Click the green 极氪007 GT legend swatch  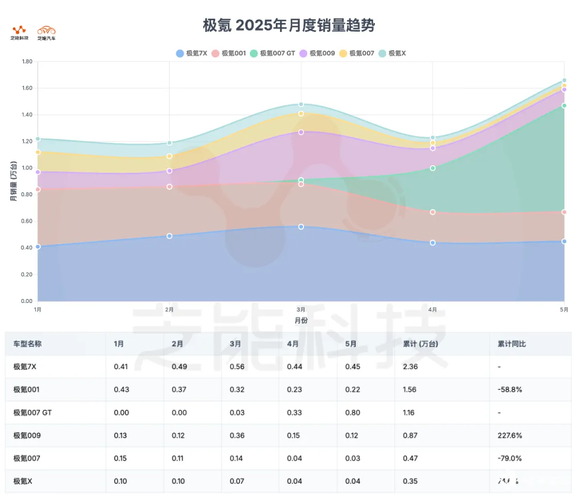tap(253, 53)
